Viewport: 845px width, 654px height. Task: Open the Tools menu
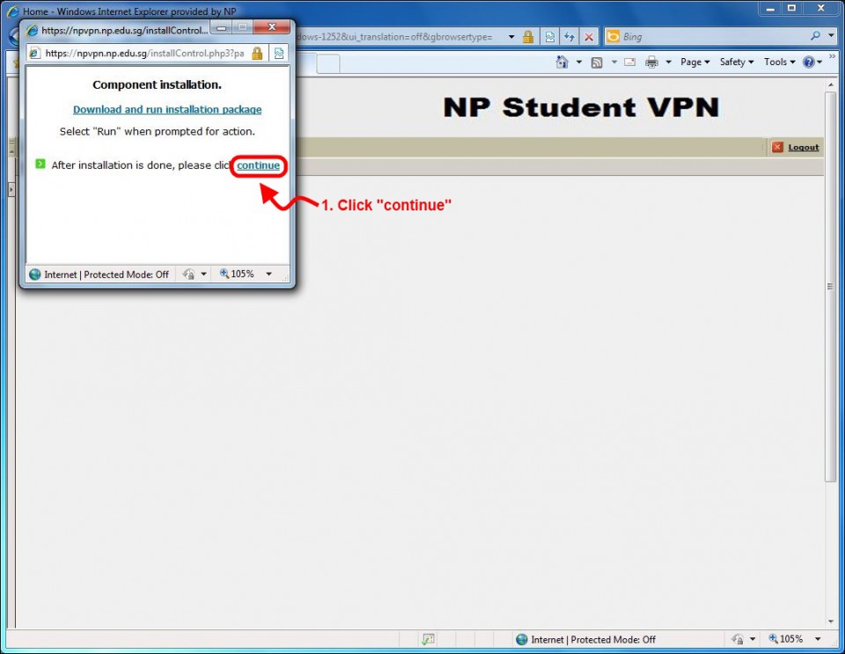click(779, 62)
